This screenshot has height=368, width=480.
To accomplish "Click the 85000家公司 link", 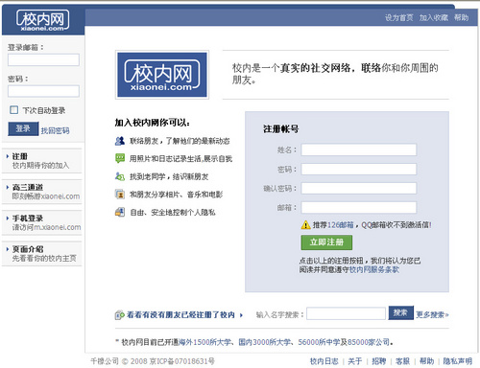I will pyautogui.click(x=369, y=342).
